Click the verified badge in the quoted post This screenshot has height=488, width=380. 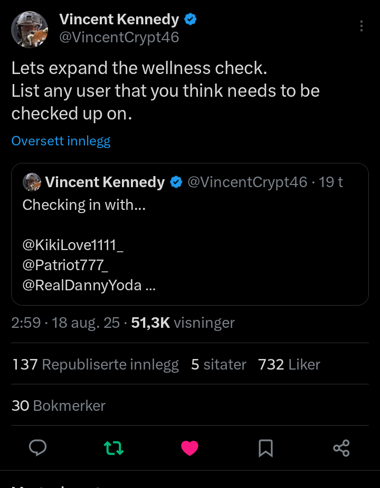pos(176,182)
